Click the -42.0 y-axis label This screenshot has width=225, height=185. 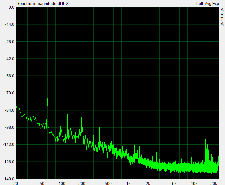click(x=10, y=59)
